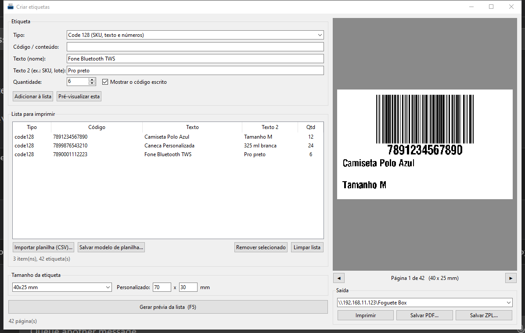The width and height of the screenshot is (525, 333).
Task: Select the Caneca Personalizada row
Action: [x=168, y=146]
